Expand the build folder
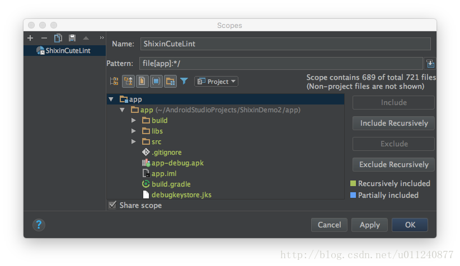460x266 pixels. click(x=134, y=120)
